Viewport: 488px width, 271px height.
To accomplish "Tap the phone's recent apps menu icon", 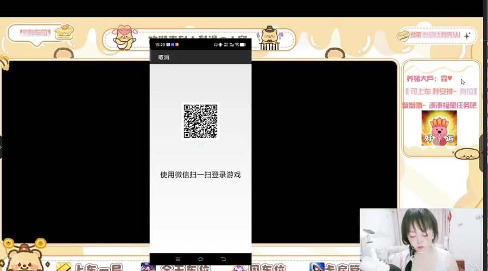I will (x=178, y=259).
